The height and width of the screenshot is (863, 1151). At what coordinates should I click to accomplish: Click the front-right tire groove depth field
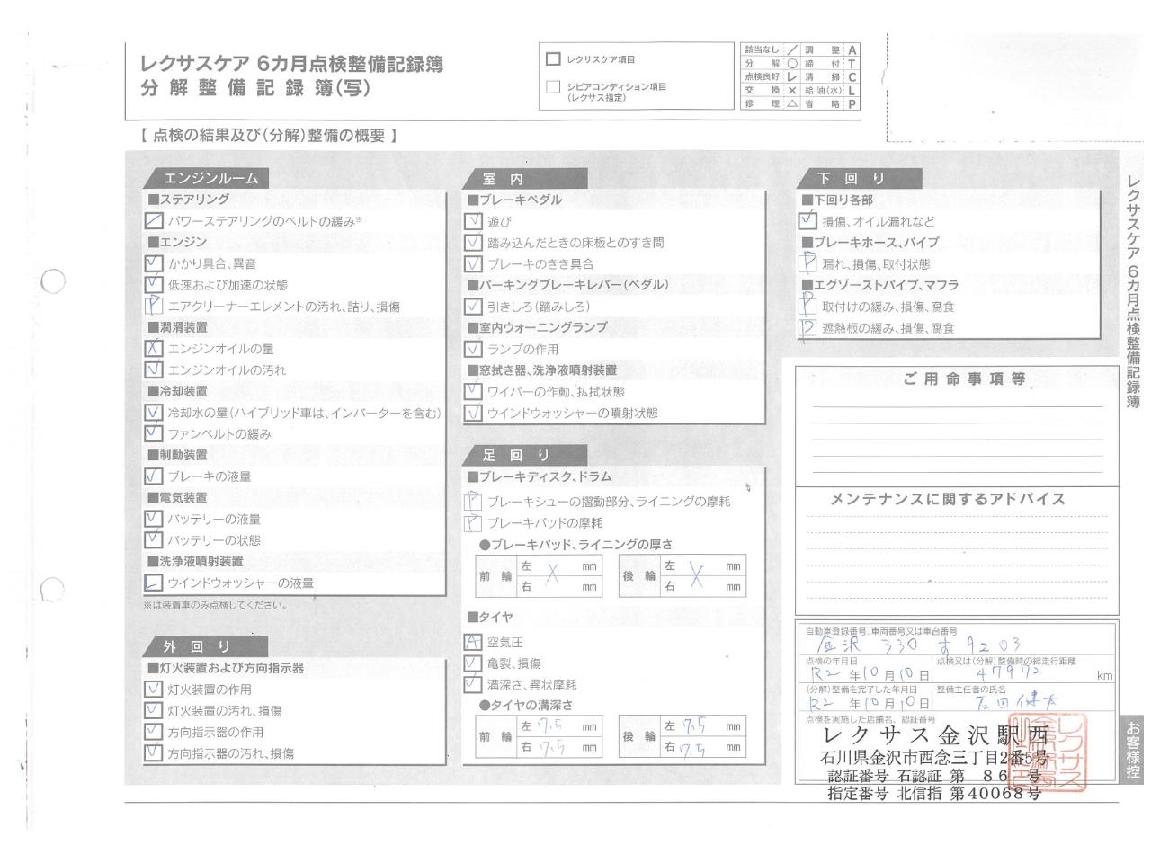pyautogui.click(x=558, y=747)
